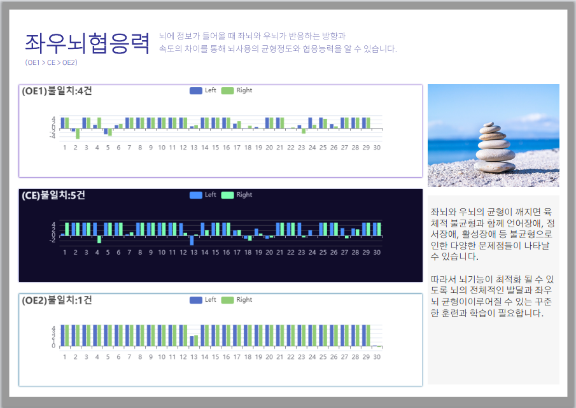Click the (OE1 > CE > OE2) subtitle
The image size is (576, 408).
[51, 62]
